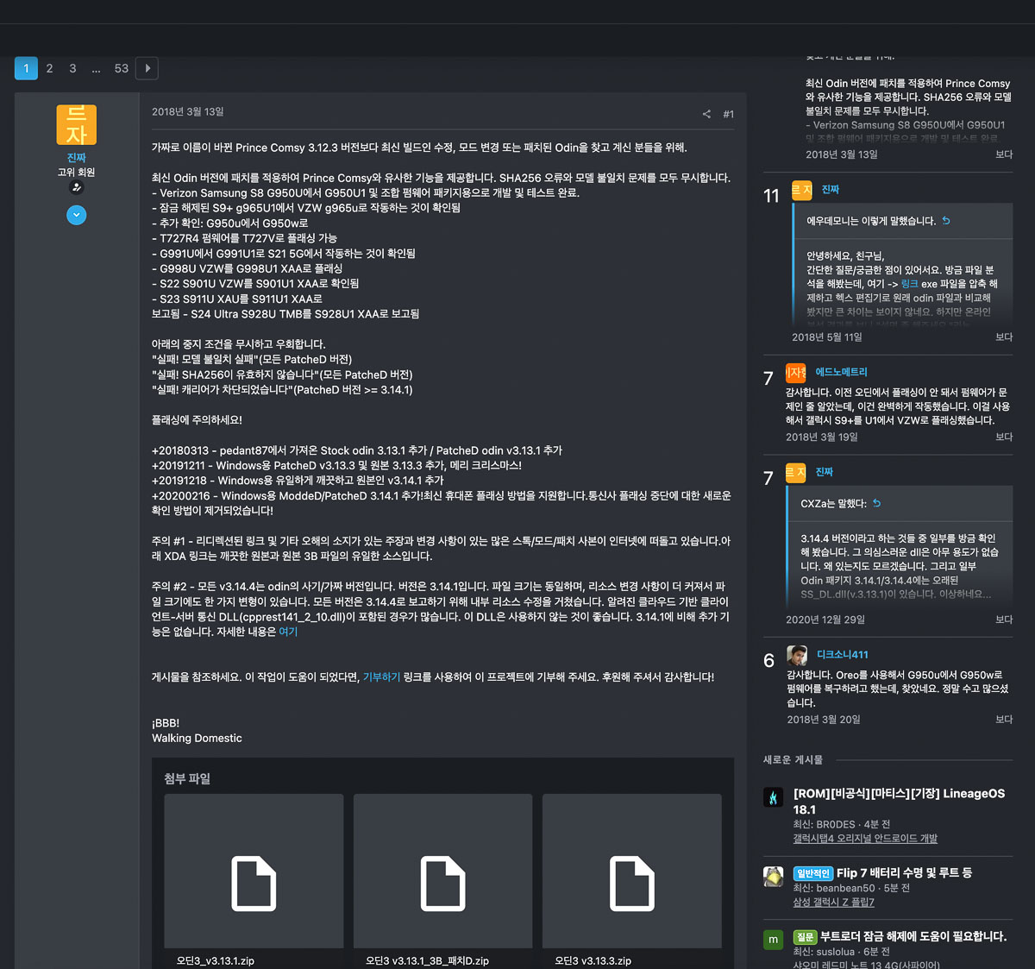The height and width of the screenshot is (969, 1035).
Task: Click the 2018년 3월 13일 date of post #1
Action: coord(188,112)
